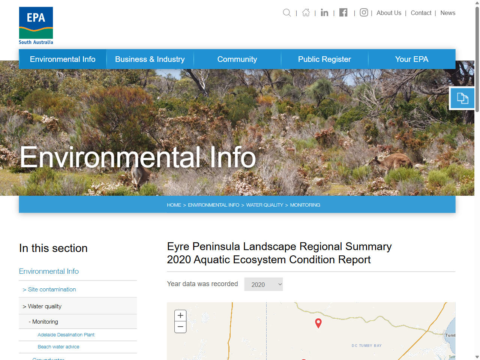This screenshot has width=480, height=360.
Task: Open the Your EPA menu item
Action: click(x=412, y=59)
